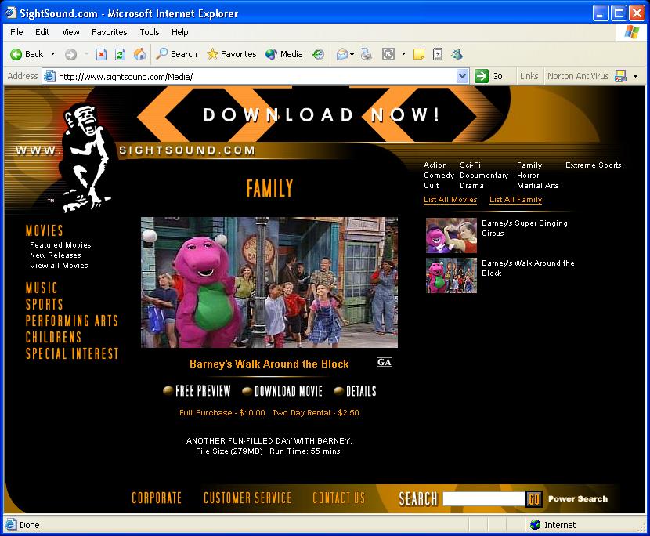Click the Norton AntiVirus toolbar icon
Viewport: 650px width, 536px height.
(x=620, y=76)
